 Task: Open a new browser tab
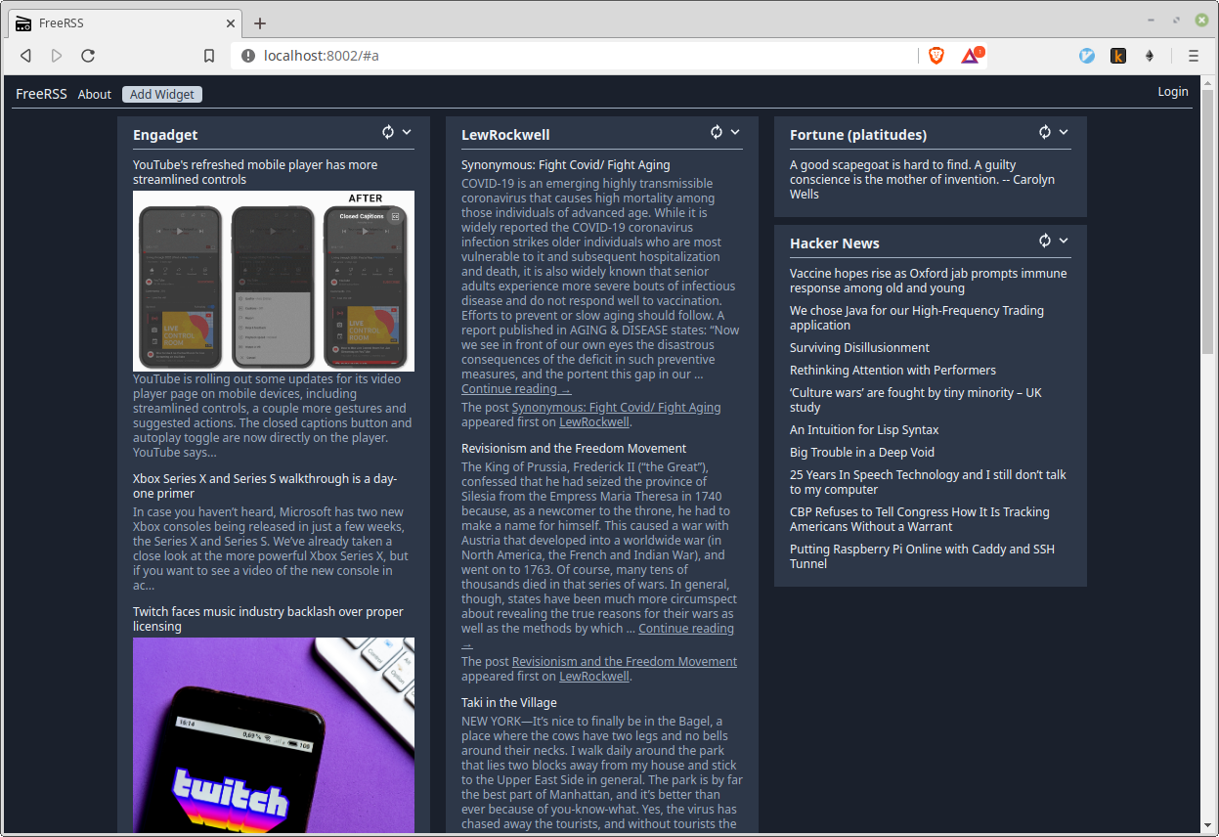point(260,23)
